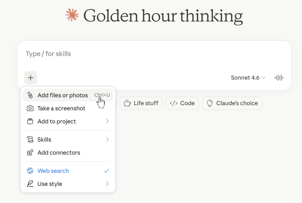Toggle Web search off
302x203 pixels.
tap(53, 171)
